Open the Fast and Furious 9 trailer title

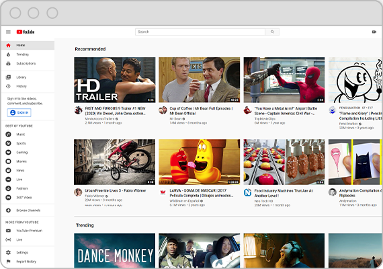click(x=116, y=111)
